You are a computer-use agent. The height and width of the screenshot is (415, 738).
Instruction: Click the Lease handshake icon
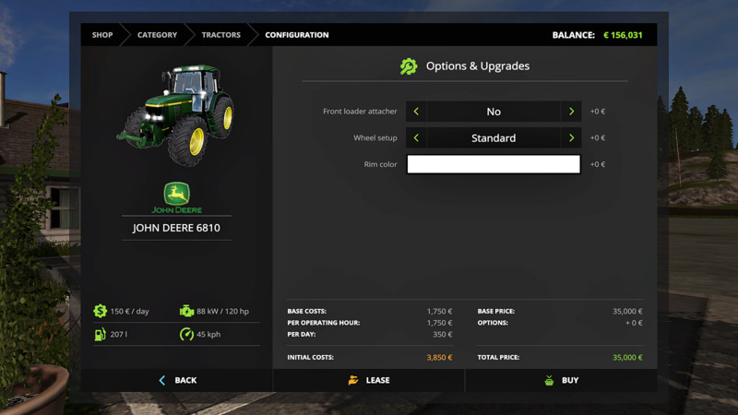click(x=352, y=380)
